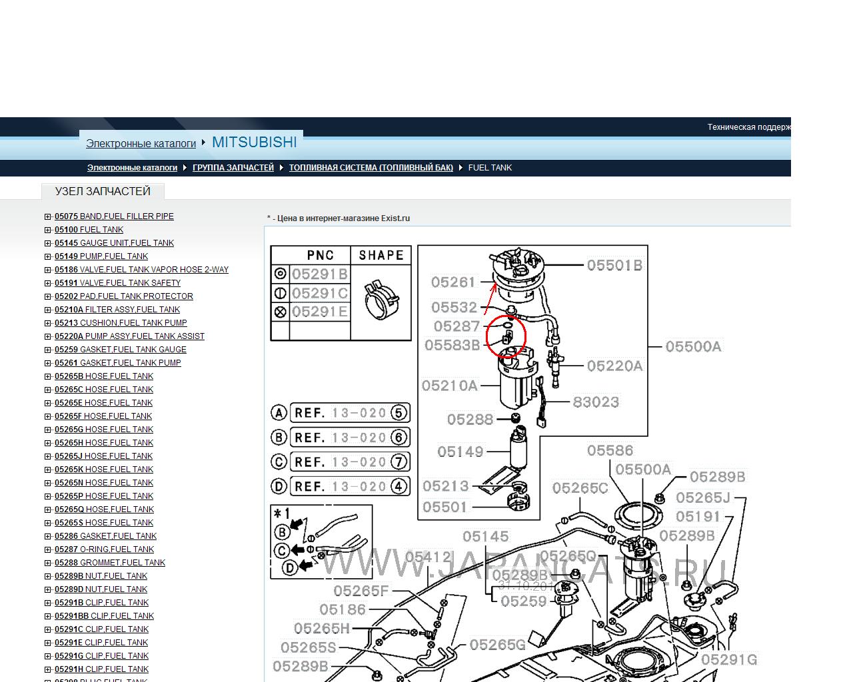This screenshot has width=853, height=682.
Task: Open 05210A FILTER ASSY,FUEL TANK link
Action: [x=117, y=310]
